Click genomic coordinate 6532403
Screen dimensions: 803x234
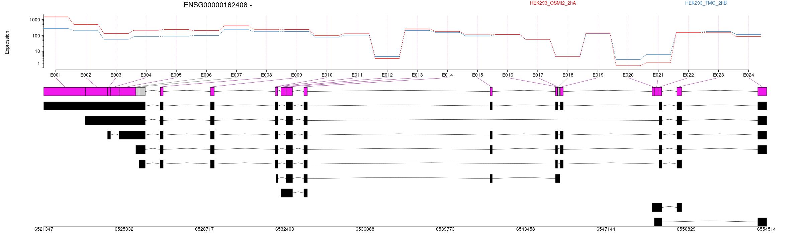click(x=285, y=229)
